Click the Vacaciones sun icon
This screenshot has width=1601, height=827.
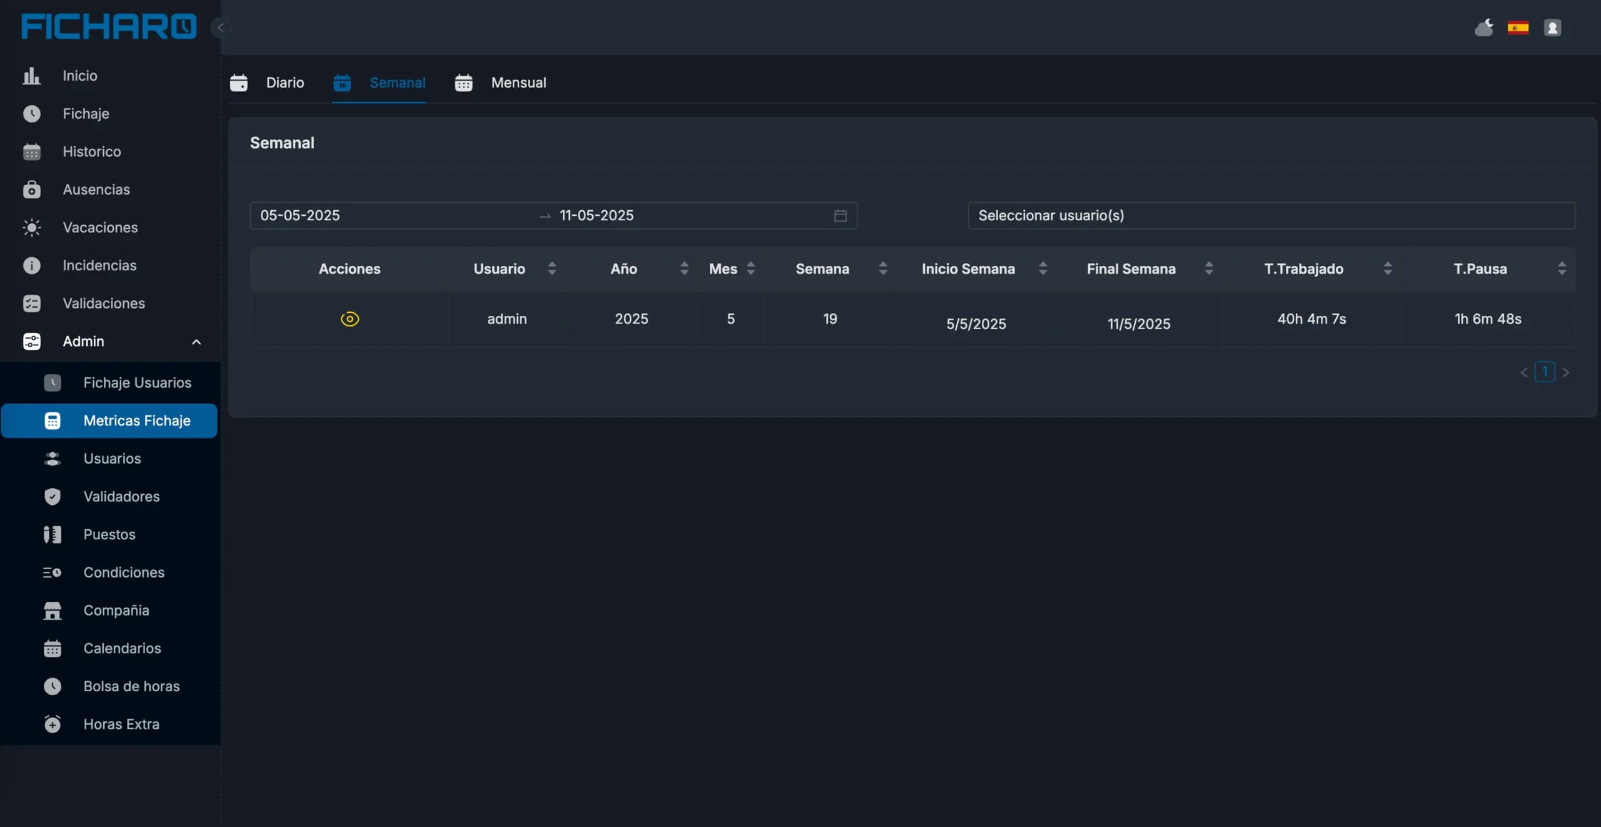[31, 228]
